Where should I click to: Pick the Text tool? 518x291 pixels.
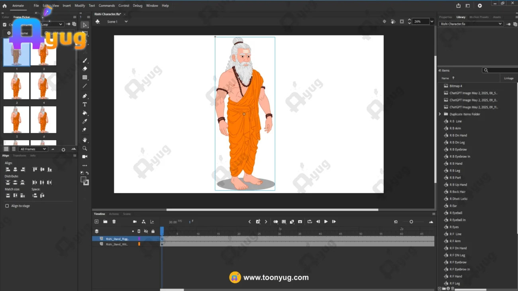85,104
